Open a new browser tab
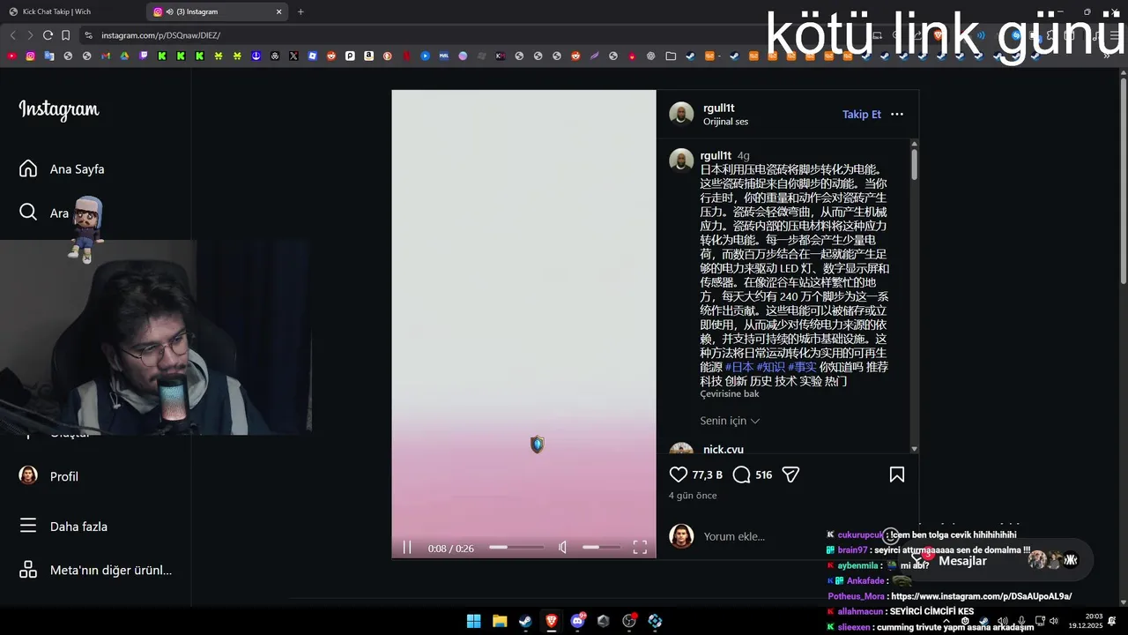The width and height of the screenshot is (1128, 635). (301, 11)
